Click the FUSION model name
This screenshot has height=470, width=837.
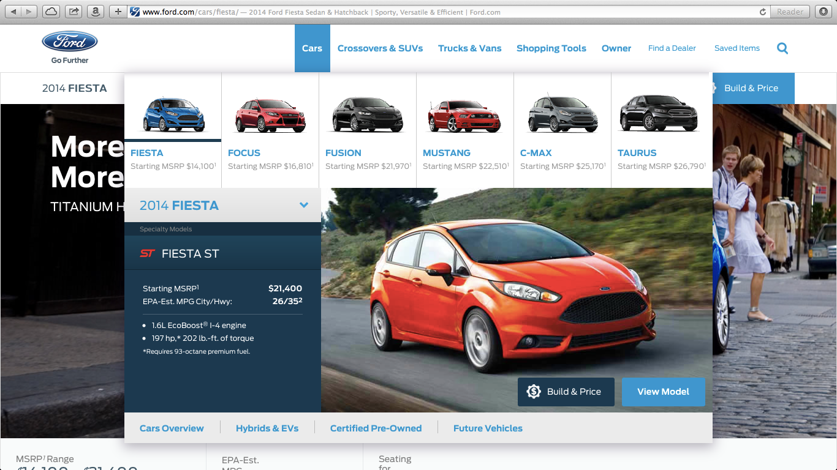click(343, 153)
